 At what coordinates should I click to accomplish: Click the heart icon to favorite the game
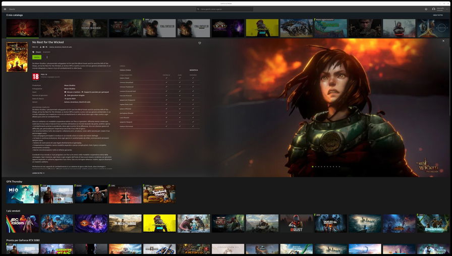200,43
